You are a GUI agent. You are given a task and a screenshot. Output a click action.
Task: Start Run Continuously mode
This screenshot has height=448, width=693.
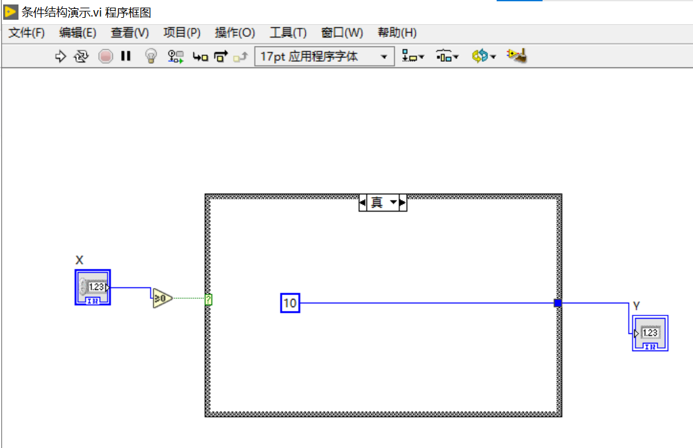pos(82,57)
